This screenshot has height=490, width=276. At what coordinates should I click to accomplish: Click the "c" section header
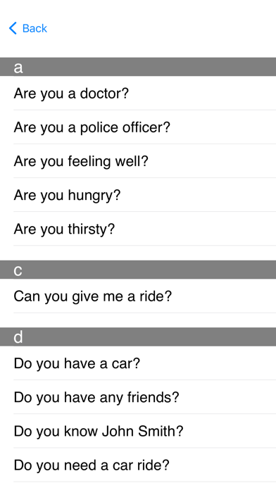(x=138, y=270)
